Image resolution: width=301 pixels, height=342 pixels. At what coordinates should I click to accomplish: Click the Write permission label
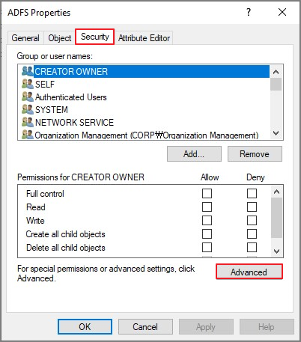(x=35, y=221)
